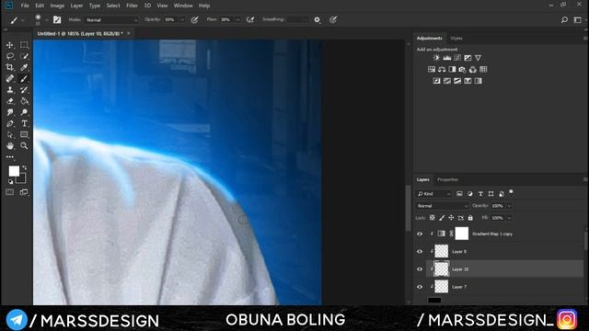The image size is (589, 331).
Task: Add a Color Balance adjustment
Action: pyautogui.click(x=442, y=70)
